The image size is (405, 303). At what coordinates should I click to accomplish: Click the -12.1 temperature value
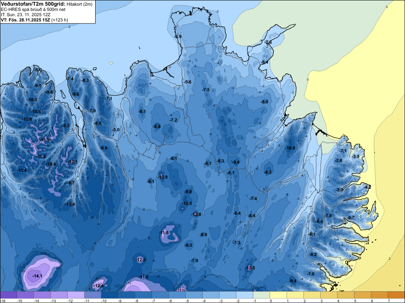point(72,162)
